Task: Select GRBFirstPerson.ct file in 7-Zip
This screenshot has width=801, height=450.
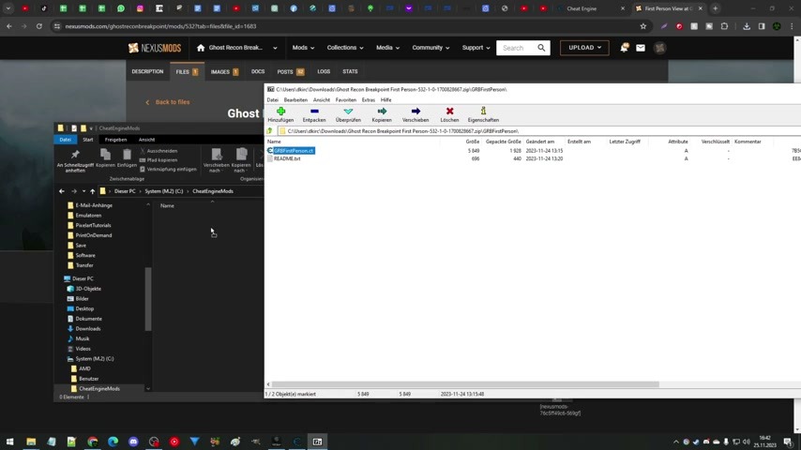Action: point(294,151)
